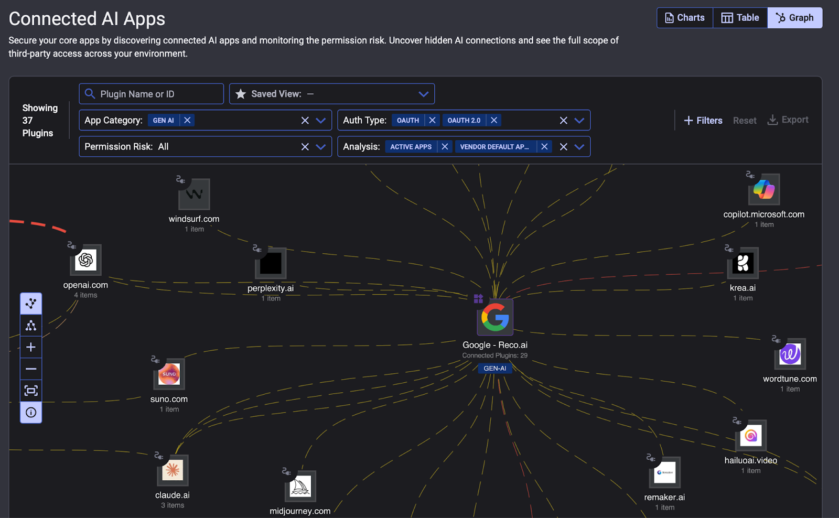Switch to the Table view tab

[740, 18]
